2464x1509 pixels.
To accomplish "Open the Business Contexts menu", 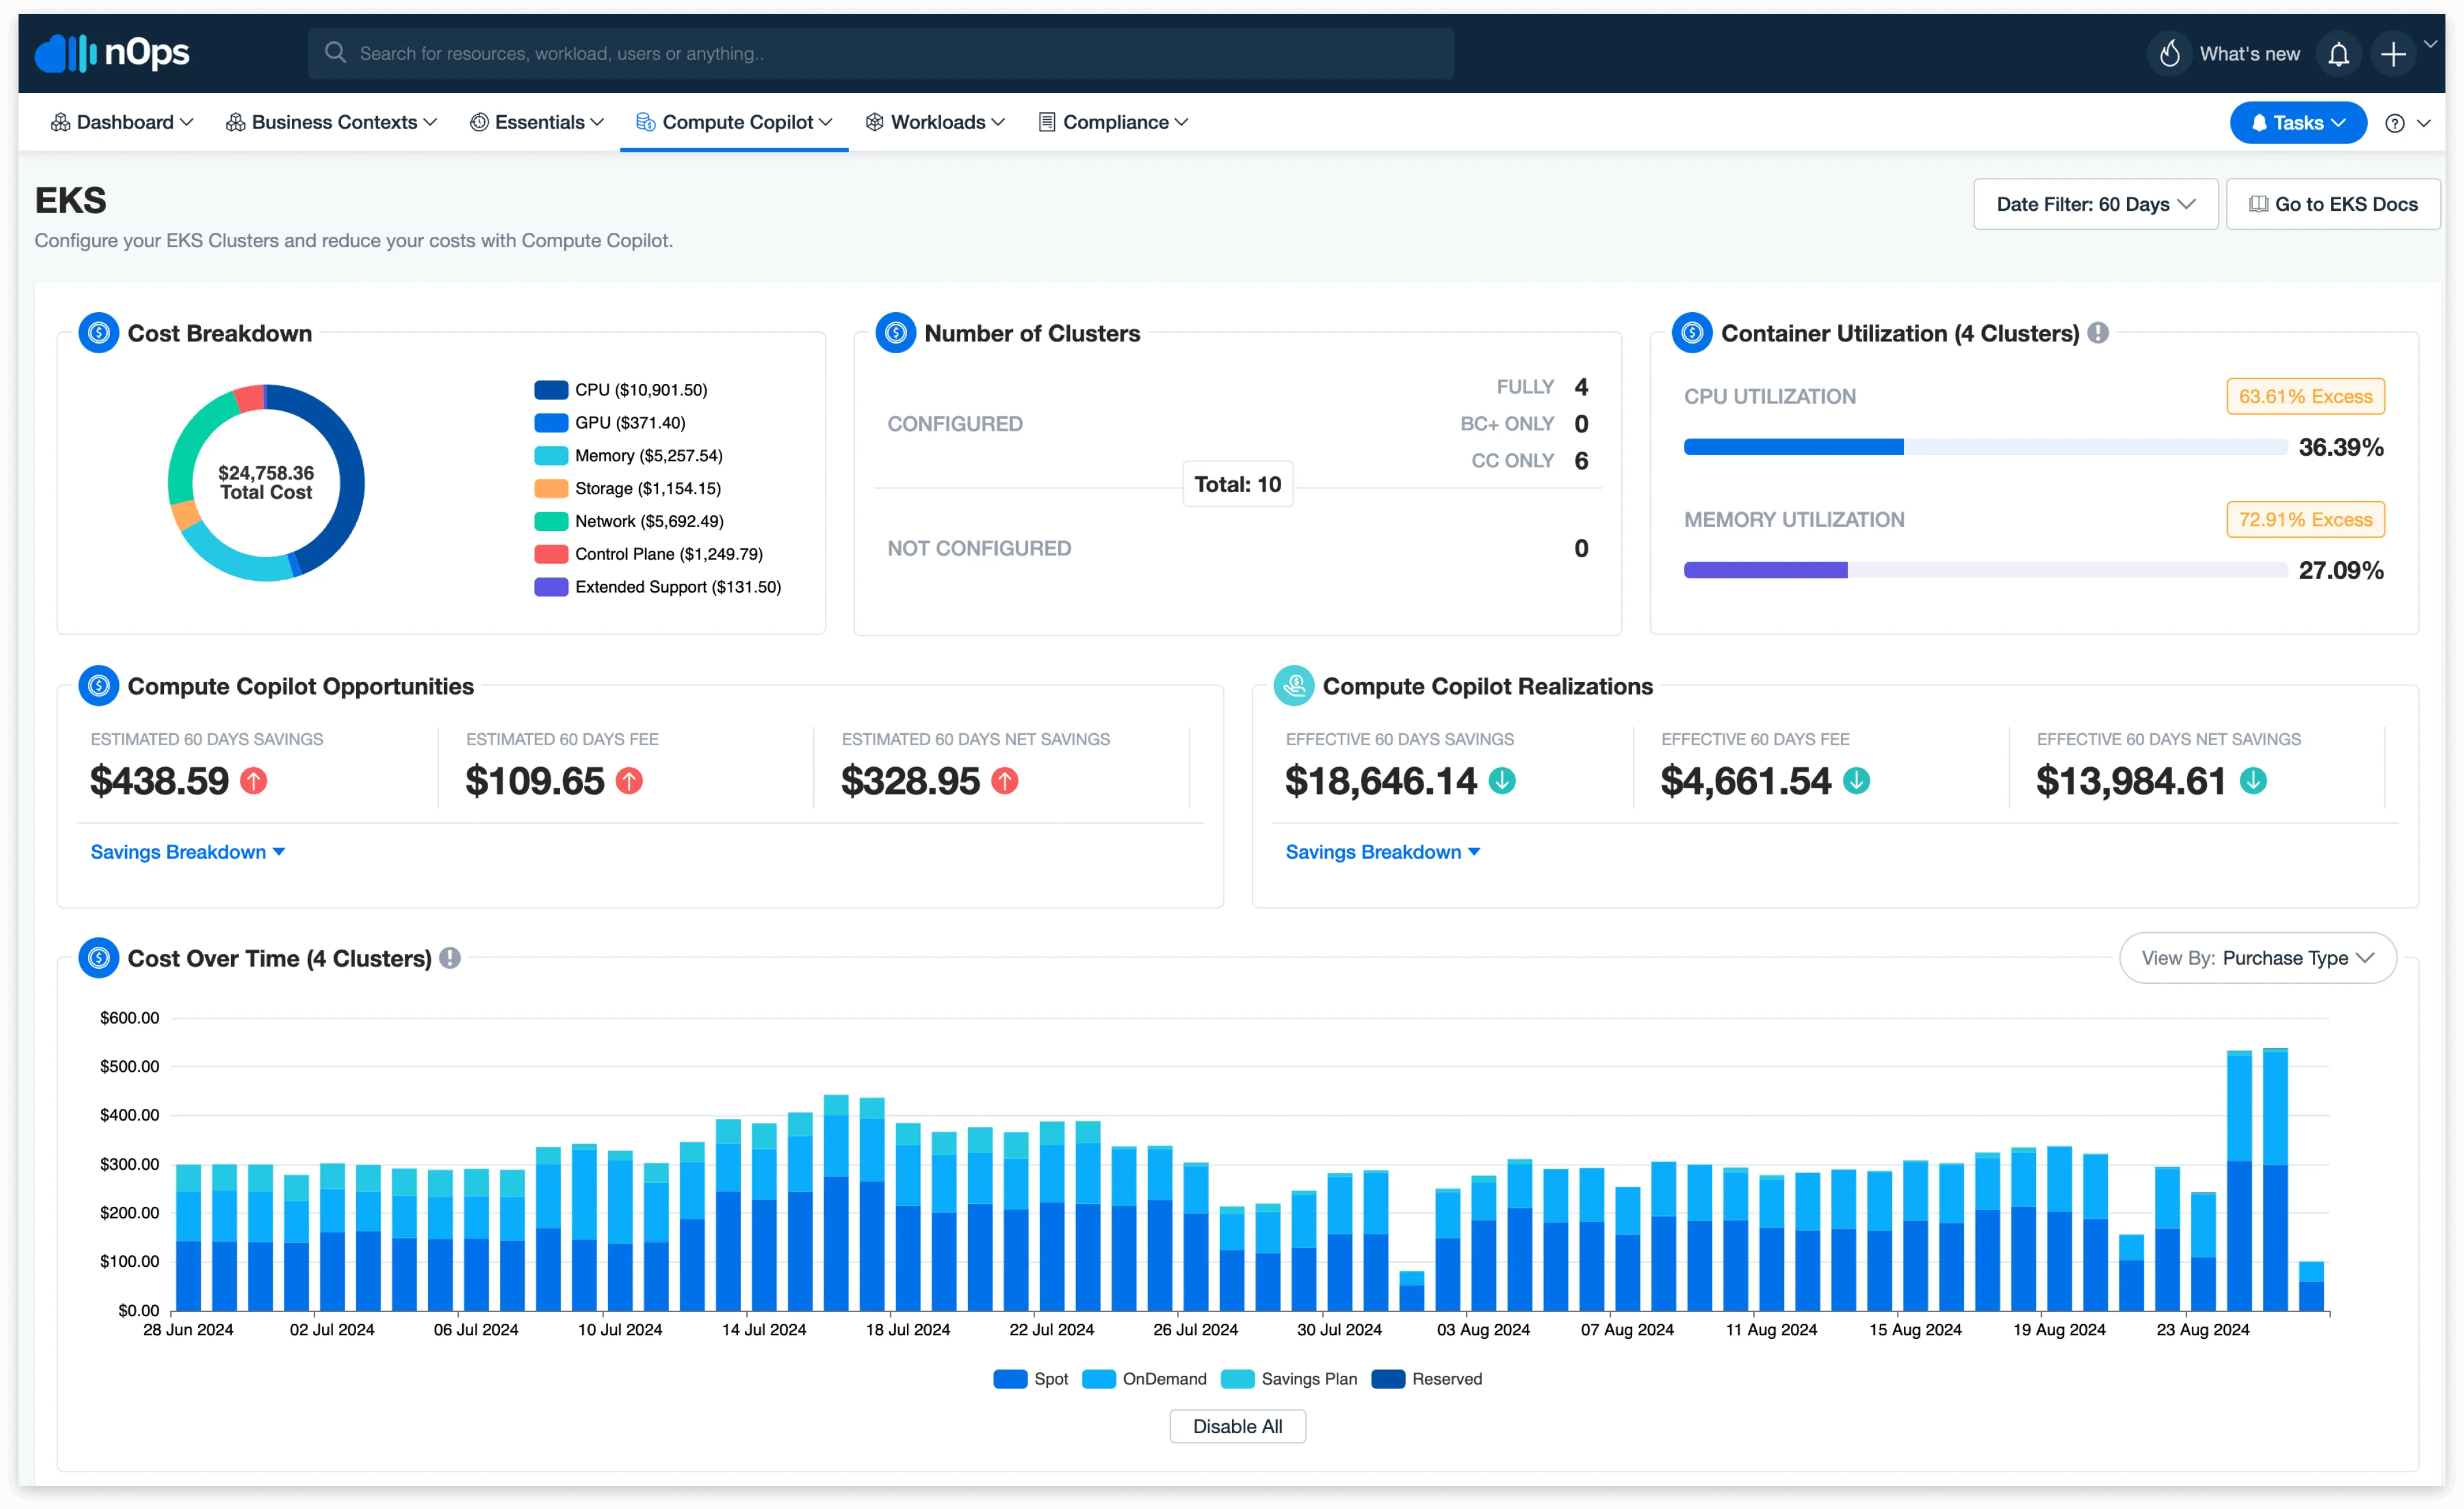I will pos(332,122).
